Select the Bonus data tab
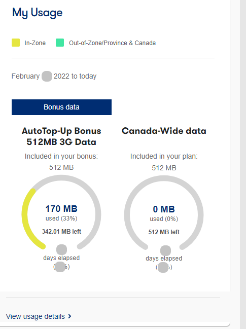Viewport: 246px width, 329px height. click(x=61, y=107)
